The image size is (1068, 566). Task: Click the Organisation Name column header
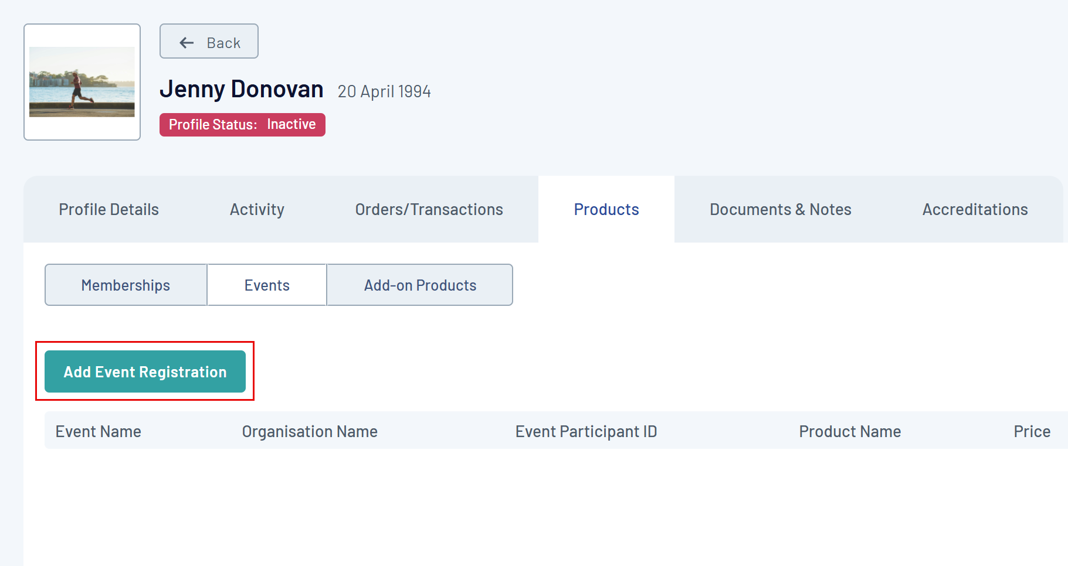point(310,432)
